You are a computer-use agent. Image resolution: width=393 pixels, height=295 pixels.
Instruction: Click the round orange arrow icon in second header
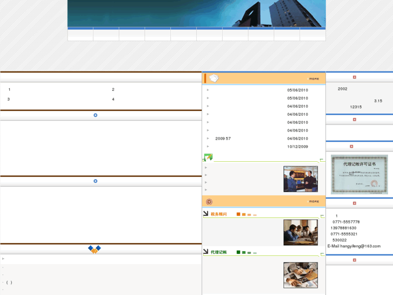(209, 201)
